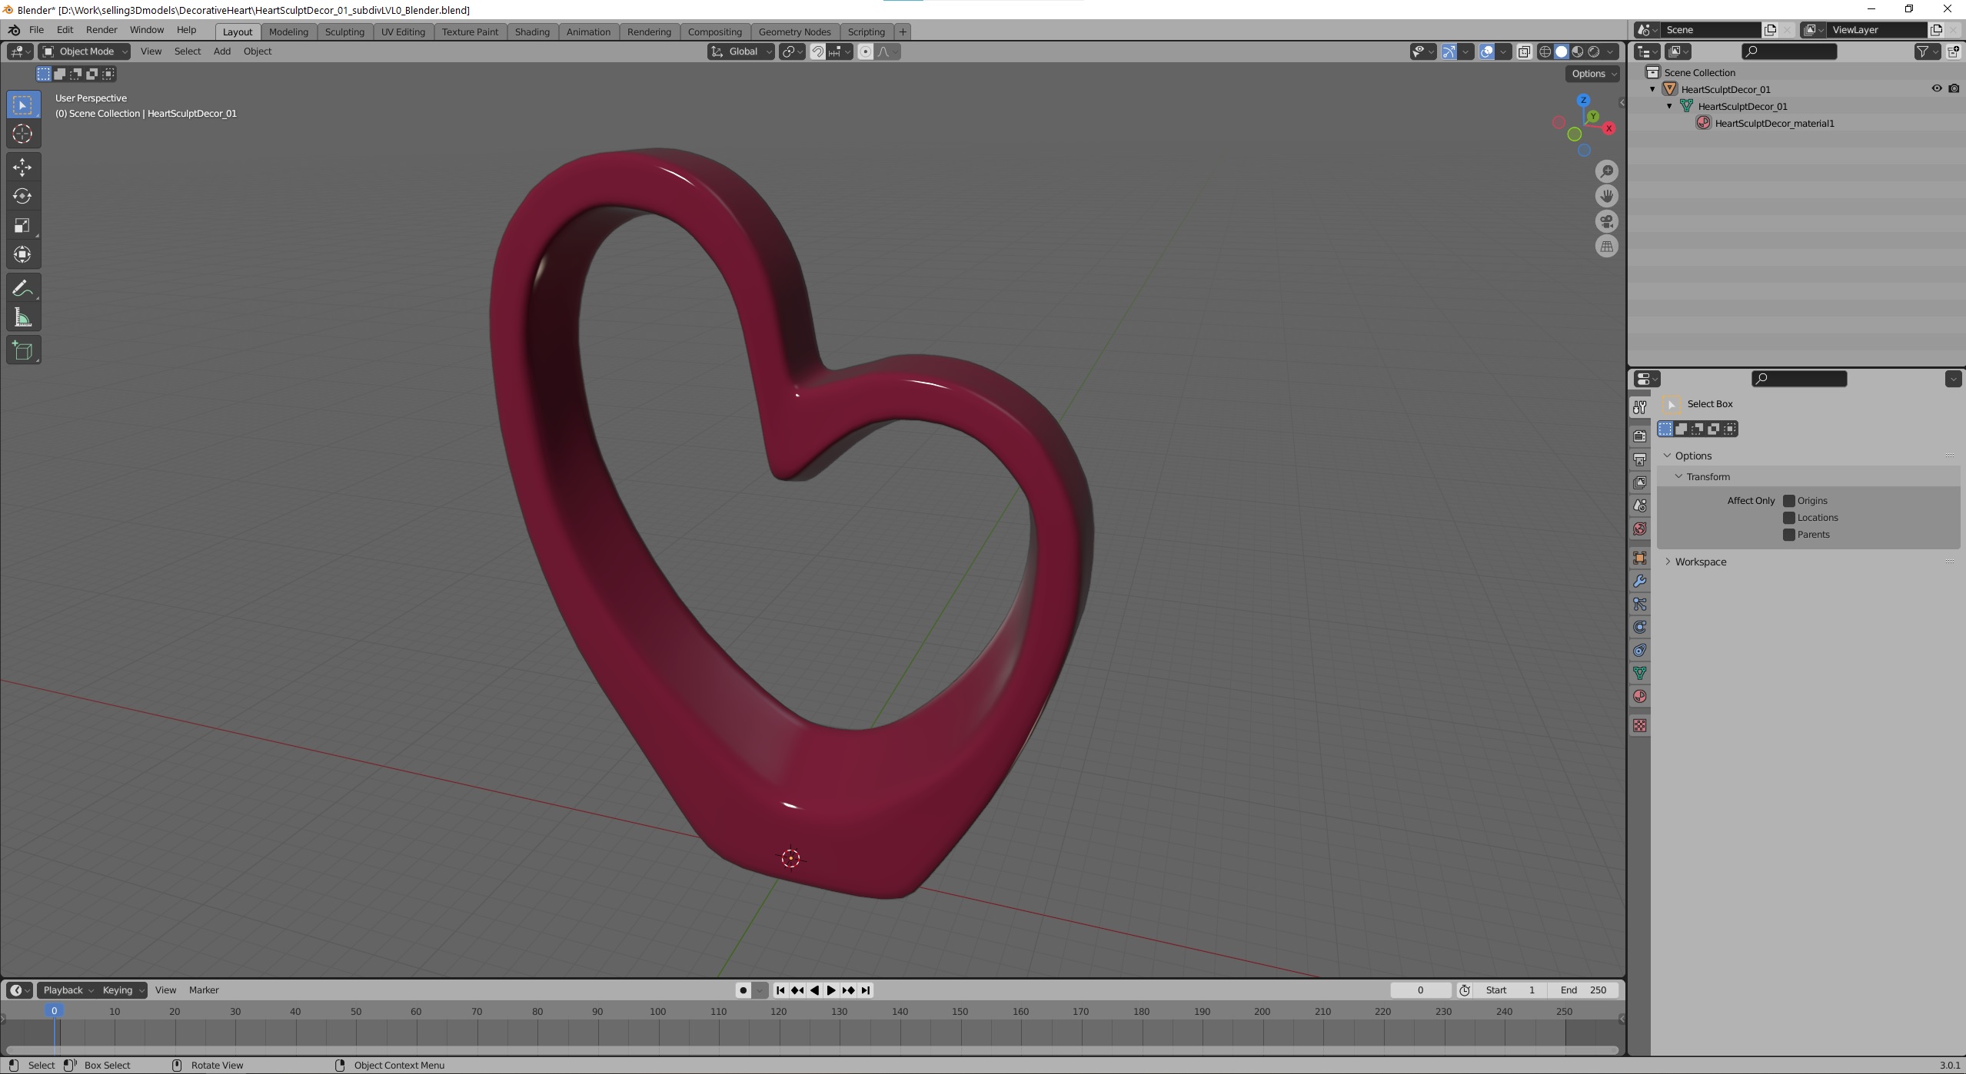This screenshot has width=1966, height=1074.
Task: Select the Move tool
Action: (22, 167)
